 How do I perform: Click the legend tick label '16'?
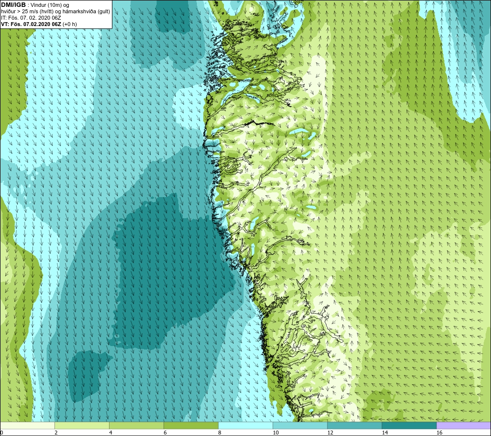[x=439, y=433]
